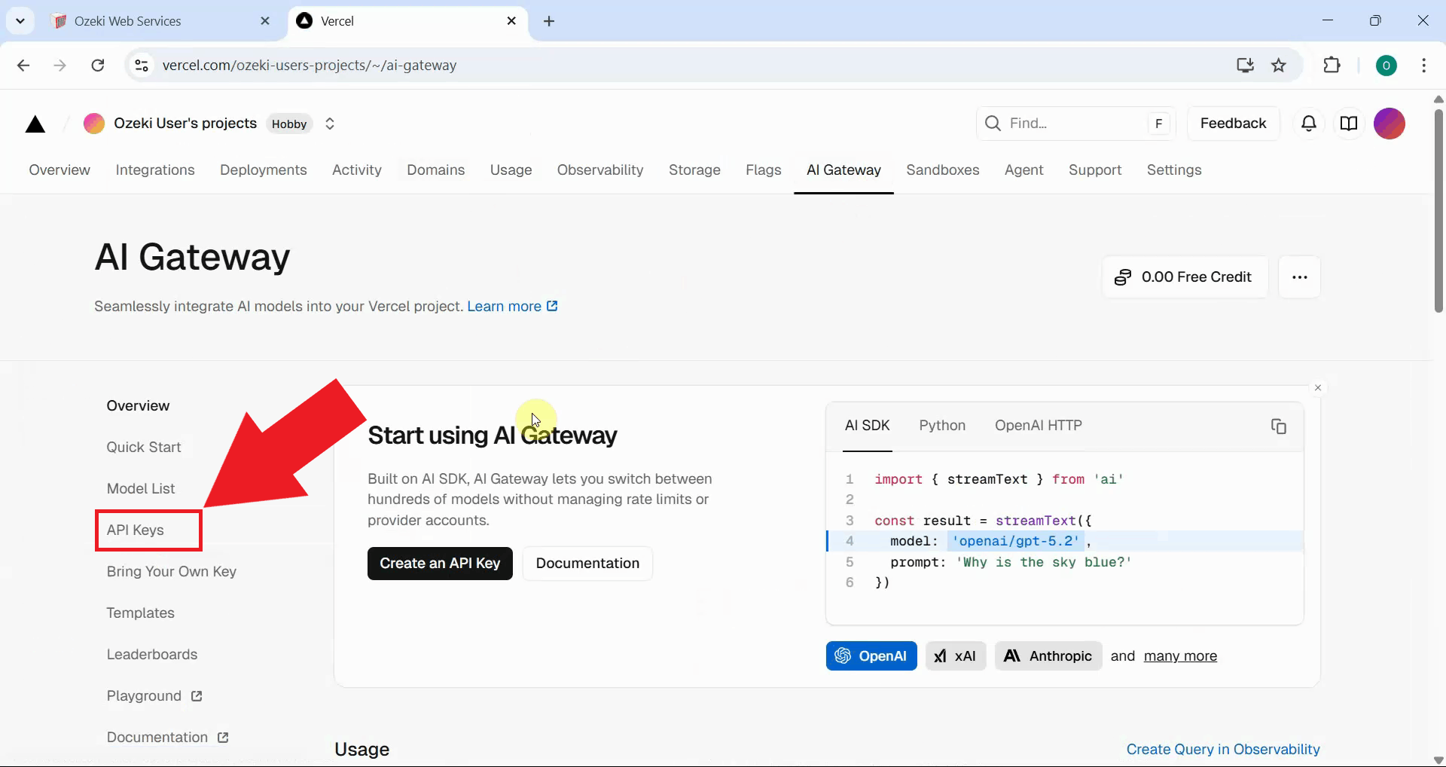Open the ellipsis menu beside Free Credit
Screen dimensions: 1446x767
pyautogui.click(x=1300, y=277)
